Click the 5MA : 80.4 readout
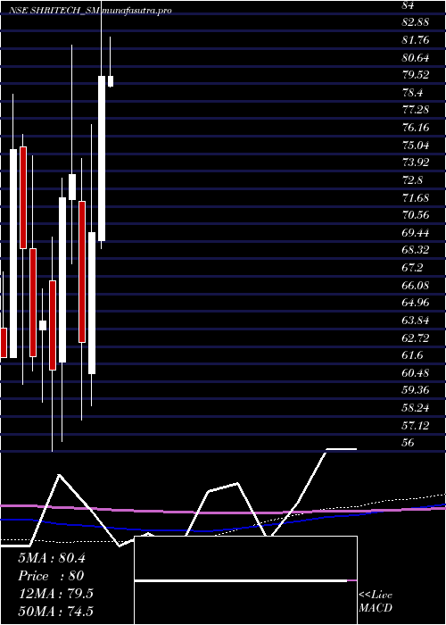Viewport: 446px width, 625px height. tap(52, 558)
